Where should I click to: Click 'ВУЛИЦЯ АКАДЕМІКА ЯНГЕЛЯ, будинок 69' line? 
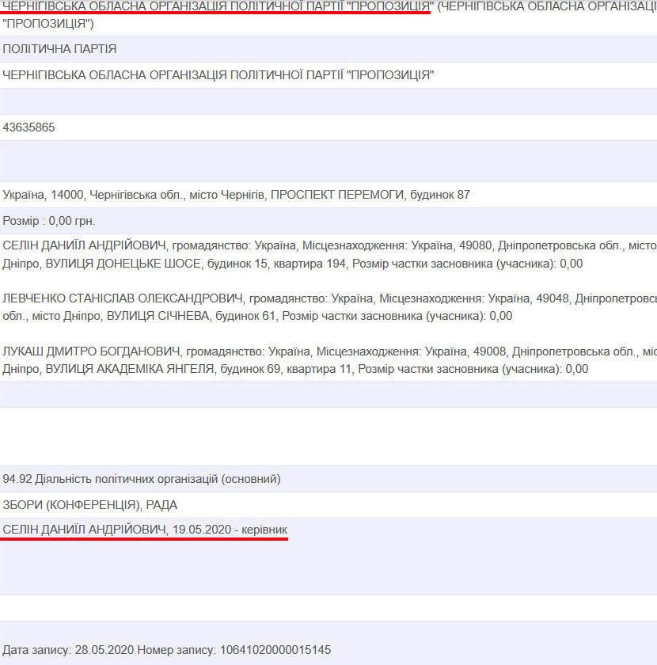[x=163, y=369]
